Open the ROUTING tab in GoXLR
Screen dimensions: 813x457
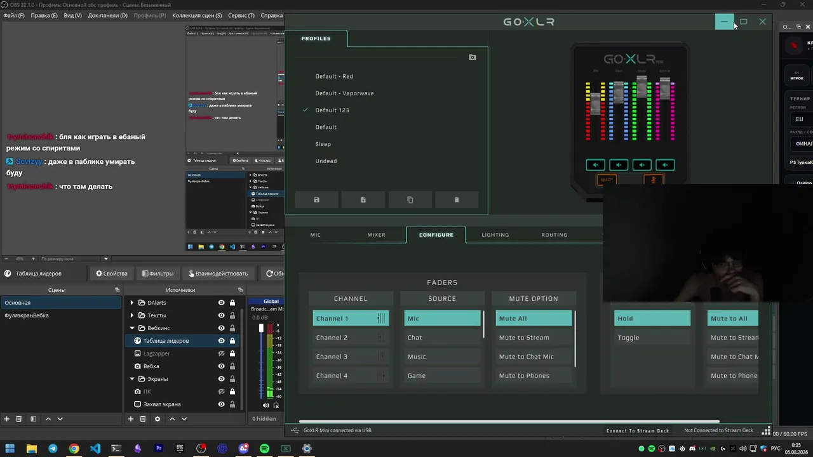(x=554, y=235)
